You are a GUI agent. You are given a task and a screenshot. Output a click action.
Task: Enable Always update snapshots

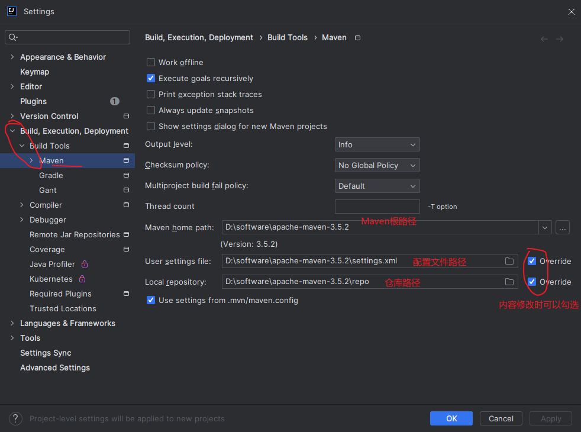point(151,110)
